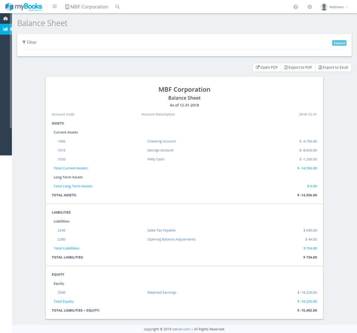357x333 pixels.
Task: Click Total Equity label
Action: [64, 301]
